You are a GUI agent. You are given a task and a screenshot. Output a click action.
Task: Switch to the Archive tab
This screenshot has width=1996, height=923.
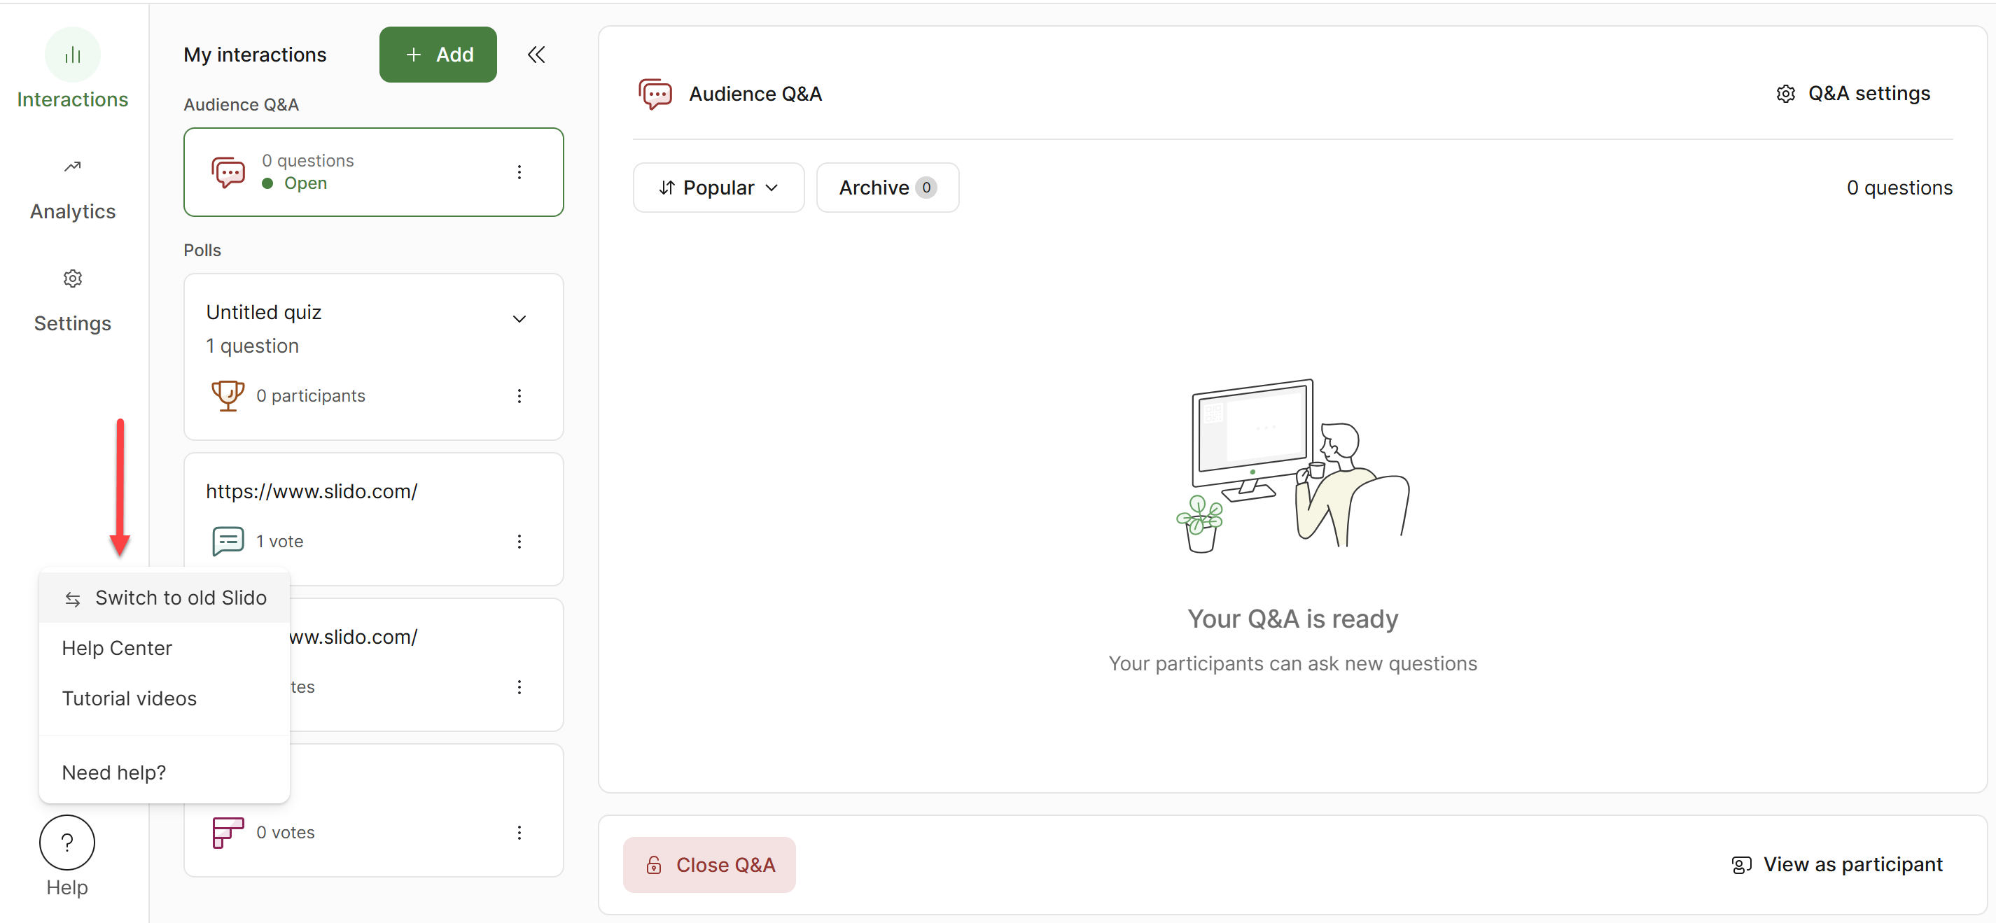click(887, 188)
